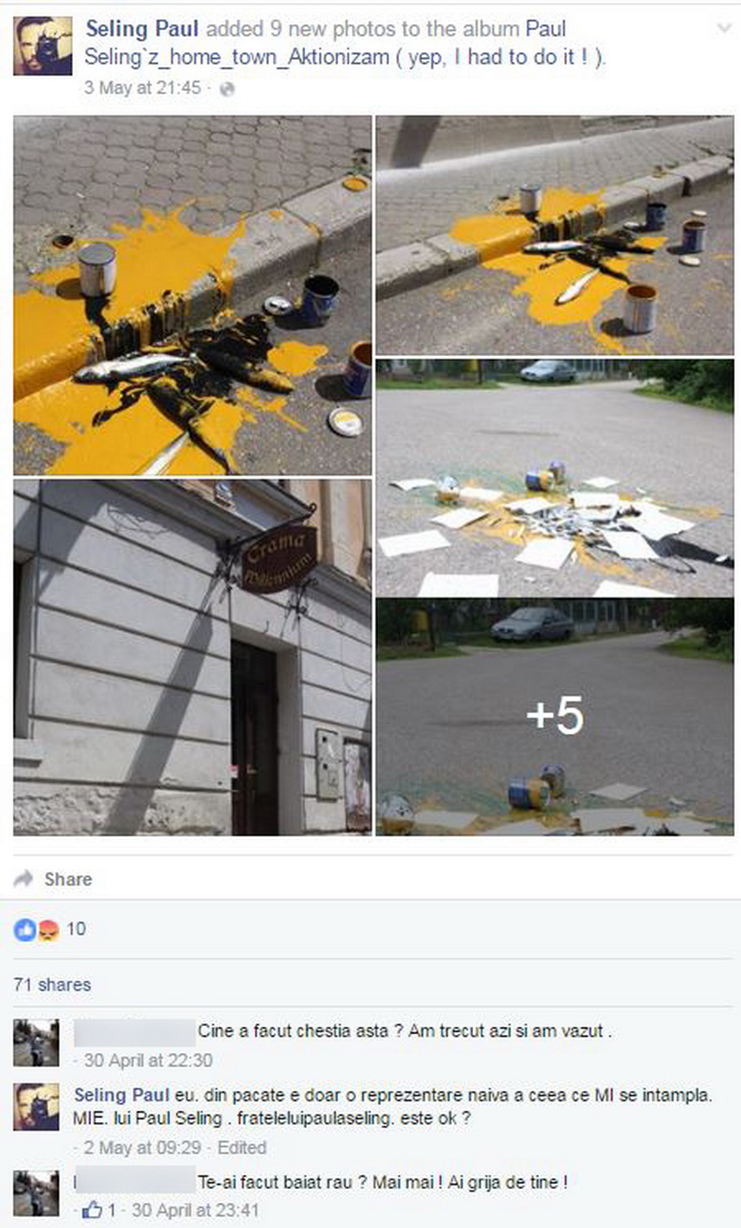Open the post options chevron at top right
Screen dimensions: 741x1228
pyautogui.click(x=724, y=29)
